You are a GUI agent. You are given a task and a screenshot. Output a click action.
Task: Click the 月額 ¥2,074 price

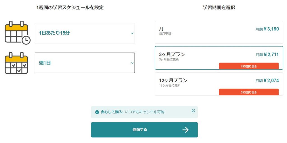point(267,81)
